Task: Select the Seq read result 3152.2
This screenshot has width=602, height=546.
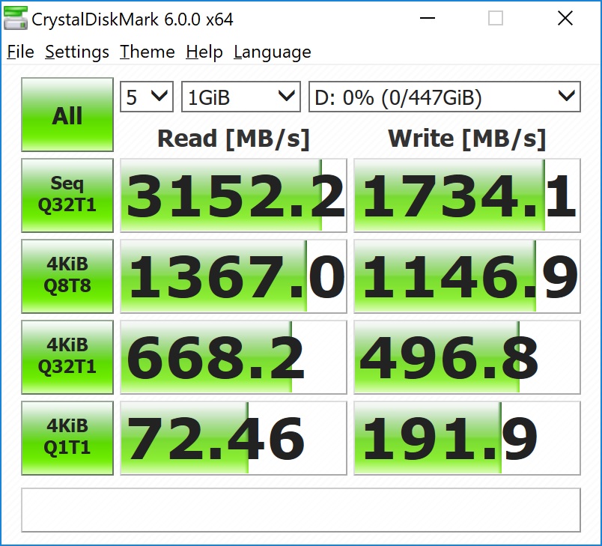Action: click(234, 195)
